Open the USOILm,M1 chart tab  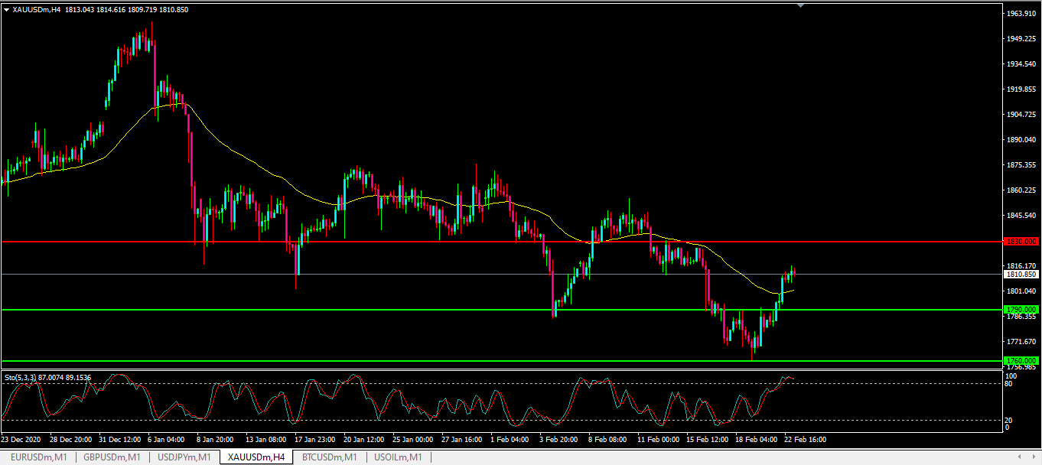(x=398, y=457)
